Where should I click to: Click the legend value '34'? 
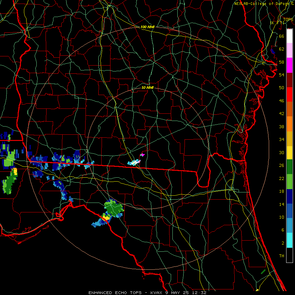coord(282,139)
